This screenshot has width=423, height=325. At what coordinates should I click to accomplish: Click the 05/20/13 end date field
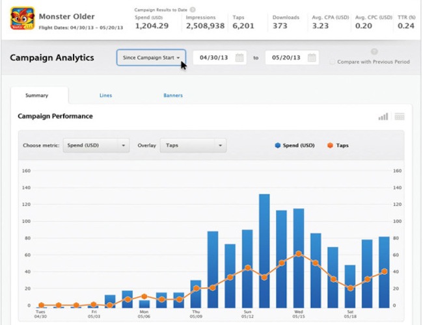click(x=285, y=58)
